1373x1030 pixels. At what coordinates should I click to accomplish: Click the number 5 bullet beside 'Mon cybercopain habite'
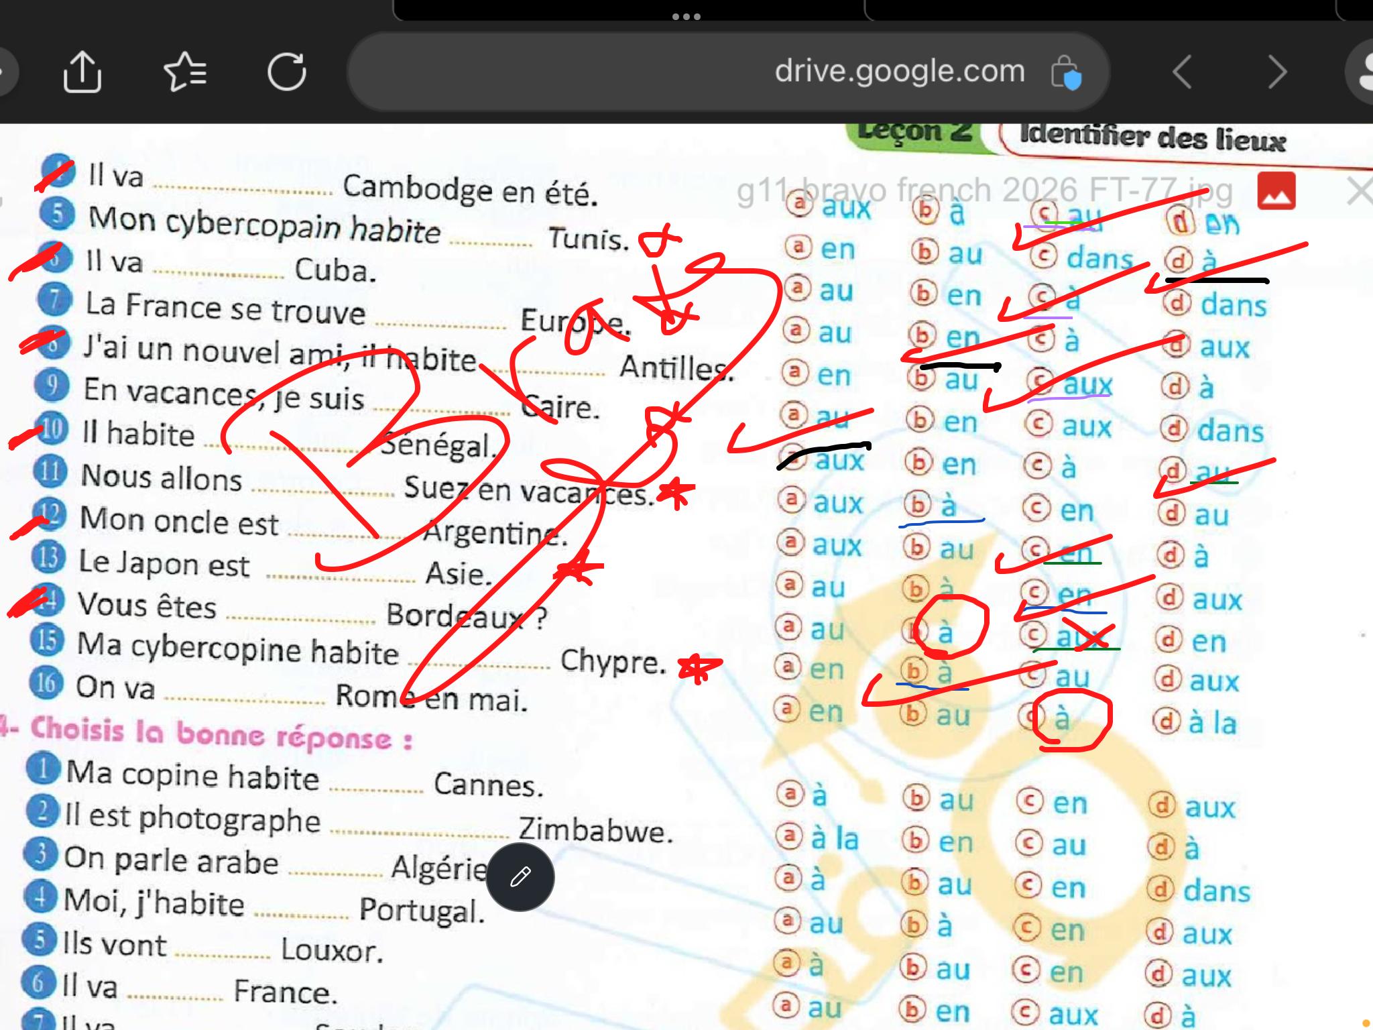[x=58, y=214]
